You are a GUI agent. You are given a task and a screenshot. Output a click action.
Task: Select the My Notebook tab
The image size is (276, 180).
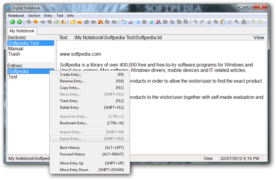[x=22, y=31]
